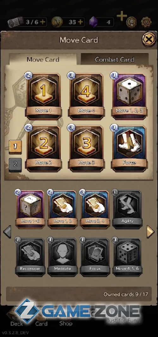Choose the Move 1-6 mystery dice card
The image size is (158, 337).
pyautogui.click(x=30, y=209)
